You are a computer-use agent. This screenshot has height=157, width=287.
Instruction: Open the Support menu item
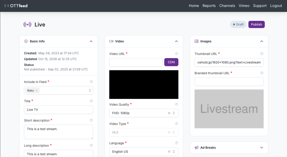pyautogui.click(x=260, y=6)
